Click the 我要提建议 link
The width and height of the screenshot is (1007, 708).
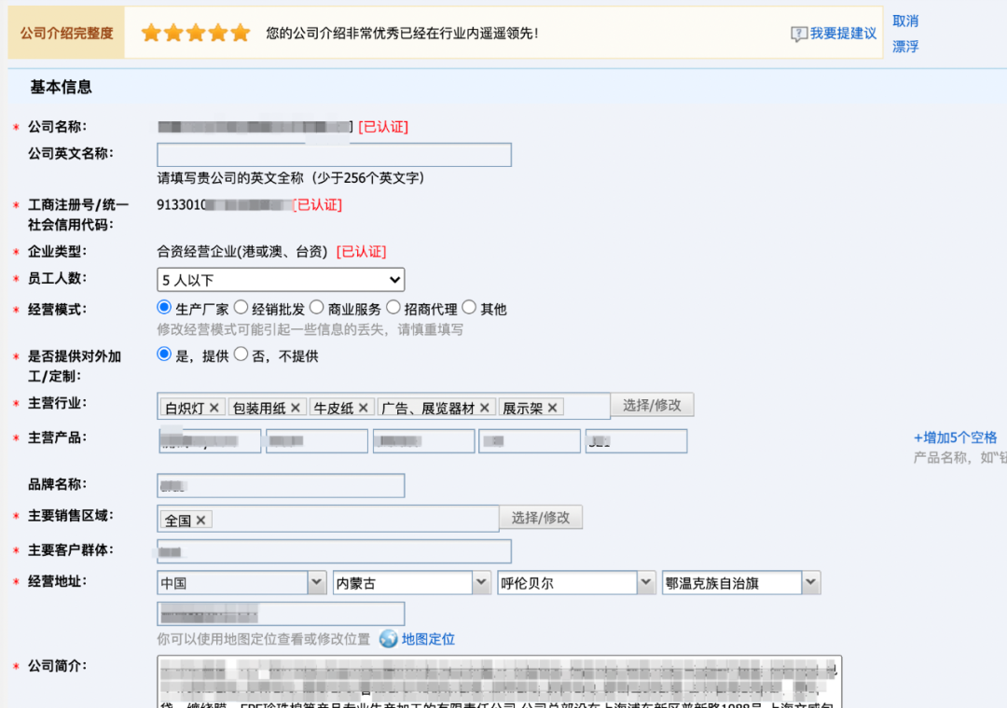[843, 34]
